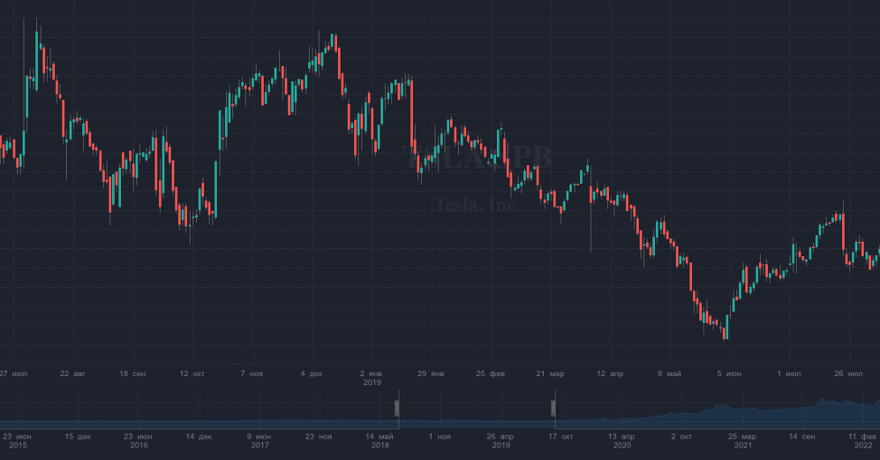This screenshot has height=460, width=880.
Task: Click the '1 июл' time axis label
Action: 789,373
